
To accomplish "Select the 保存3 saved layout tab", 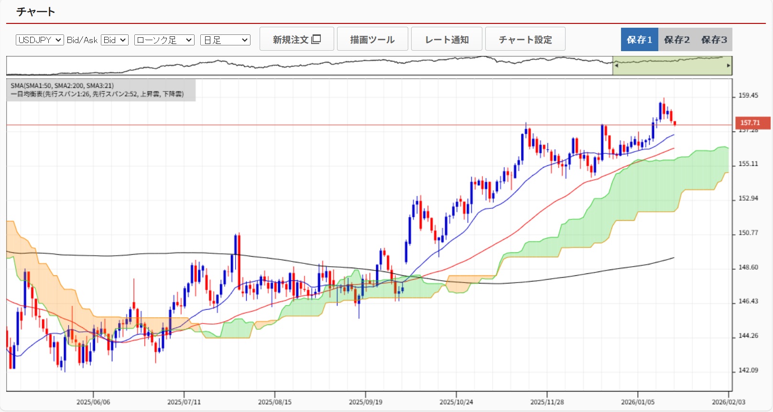I will (714, 40).
